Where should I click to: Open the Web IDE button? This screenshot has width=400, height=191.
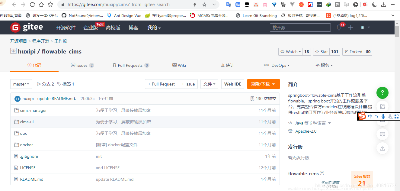pyautogui.click(x=233, y=84)
